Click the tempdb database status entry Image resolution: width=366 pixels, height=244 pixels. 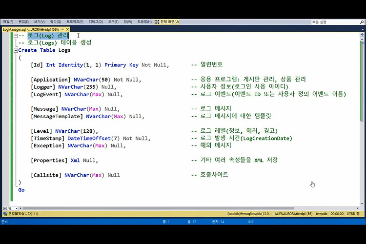(x=322, y=214)
